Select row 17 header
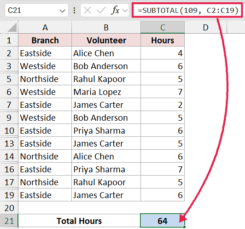Viewport: 245px width, 229px height. tap(9, 182)
